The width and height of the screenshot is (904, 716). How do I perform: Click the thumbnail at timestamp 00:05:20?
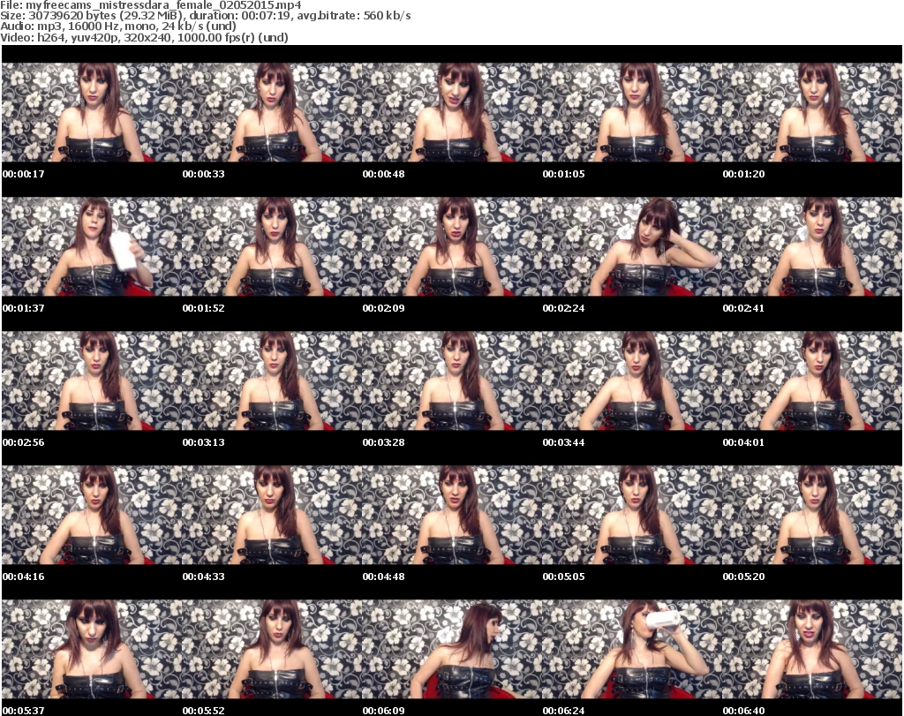[812, 516]
